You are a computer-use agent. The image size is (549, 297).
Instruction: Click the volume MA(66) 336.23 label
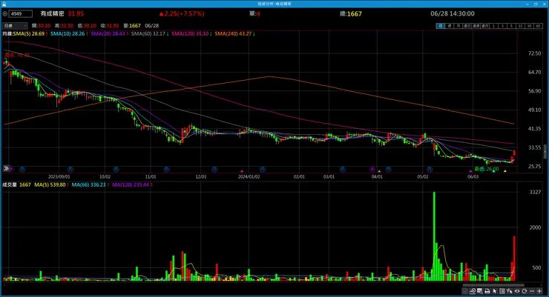point(88,184)
